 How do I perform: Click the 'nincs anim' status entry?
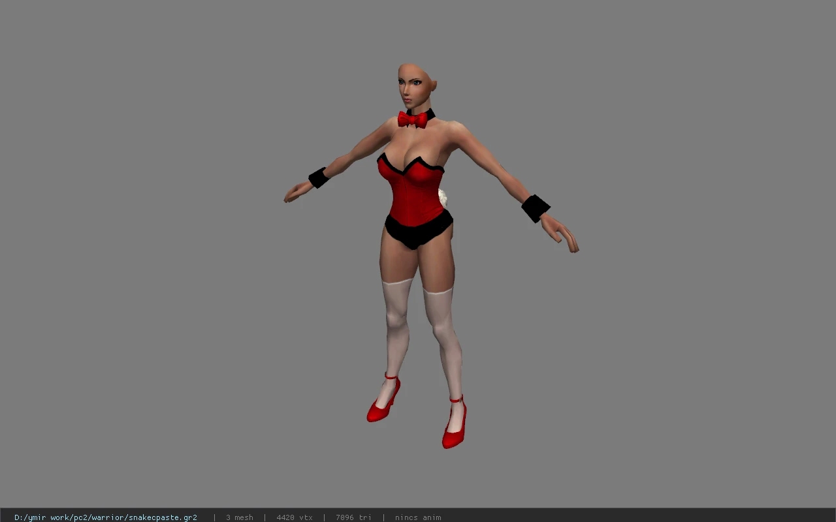coord(418,517)
